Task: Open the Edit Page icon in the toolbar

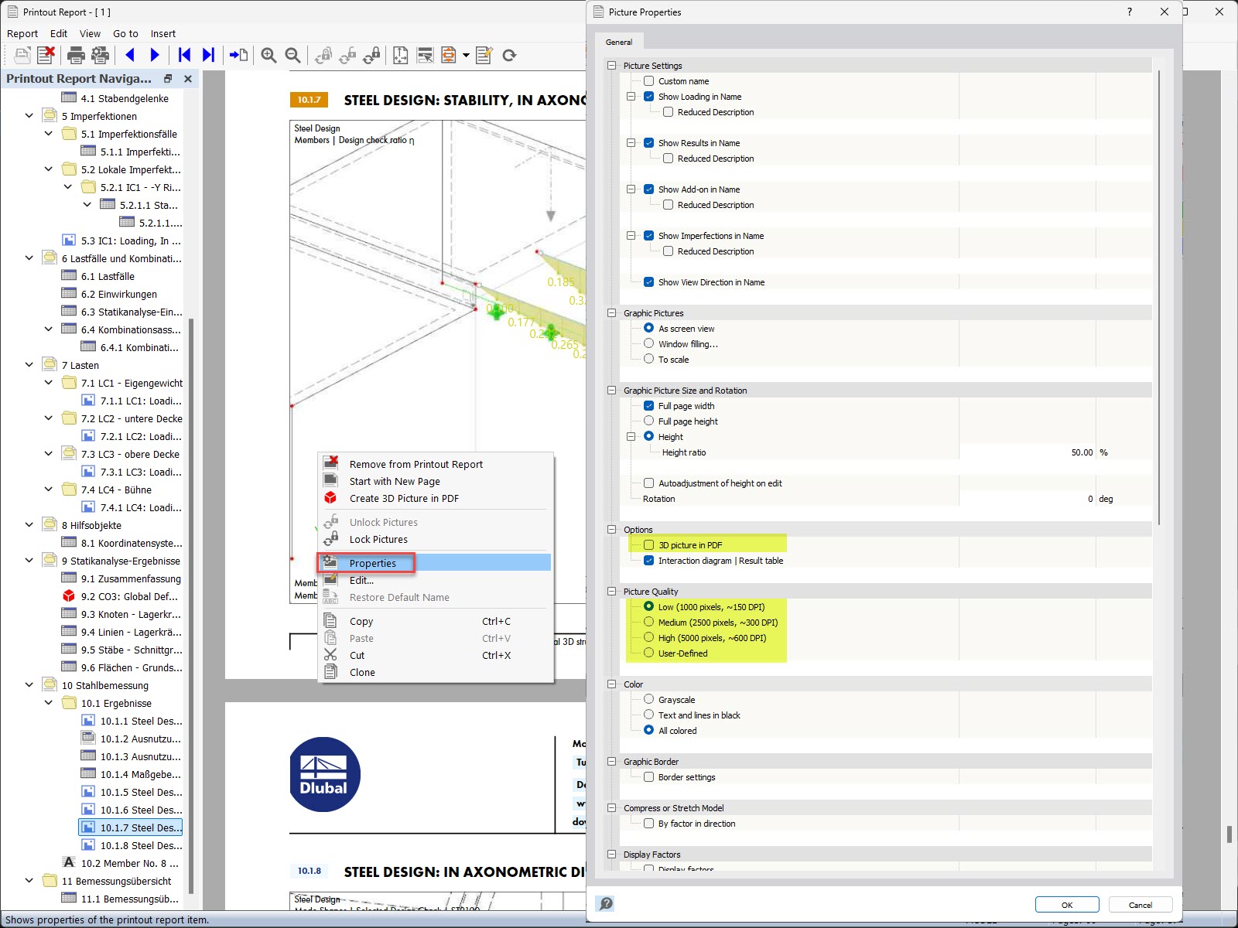Action: 484,55
